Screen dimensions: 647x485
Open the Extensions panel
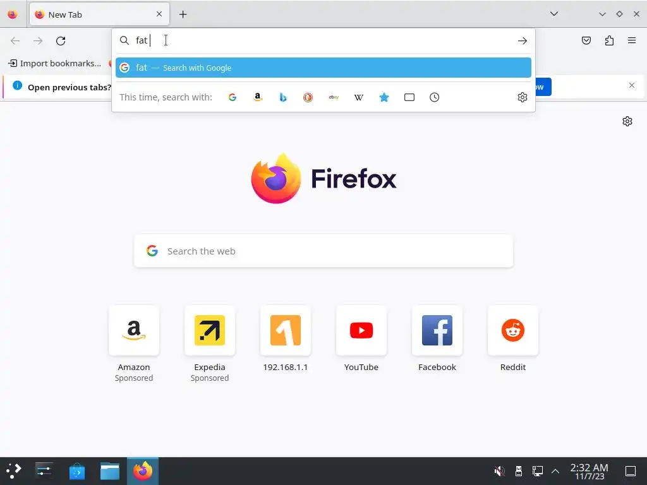pyautogui.click(x=610, y=40)
